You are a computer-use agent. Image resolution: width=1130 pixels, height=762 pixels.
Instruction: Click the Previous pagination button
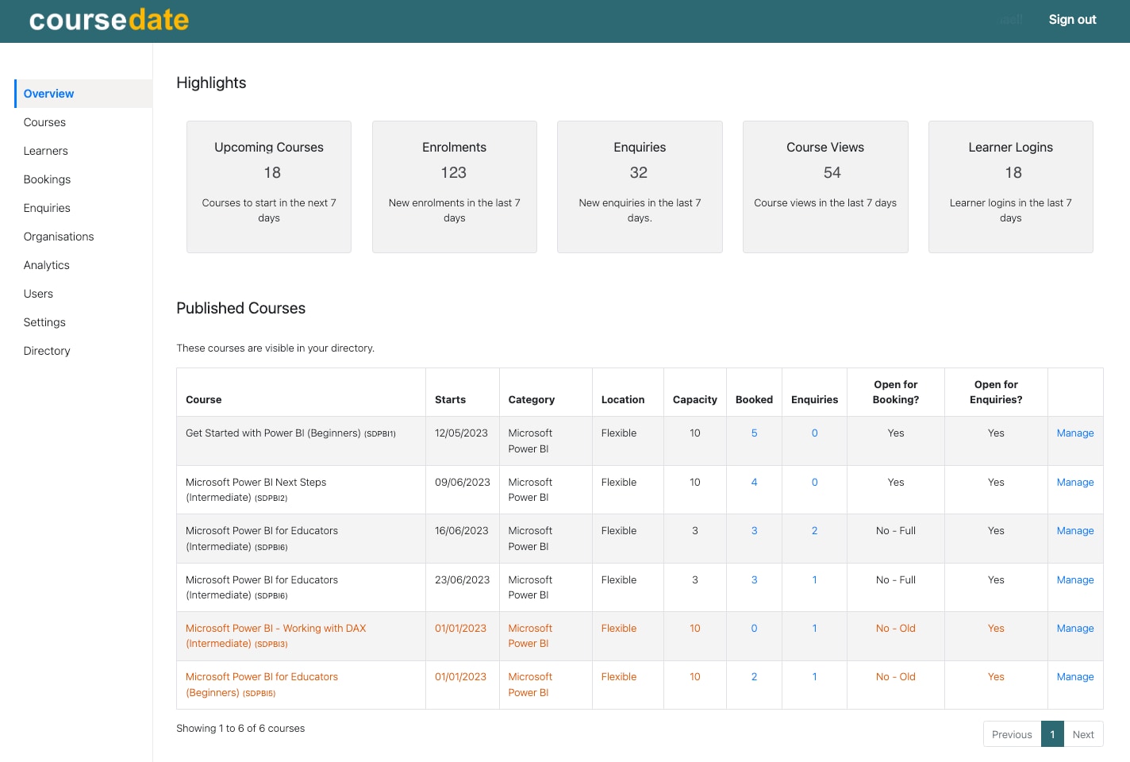click(x=1012, y=734)
